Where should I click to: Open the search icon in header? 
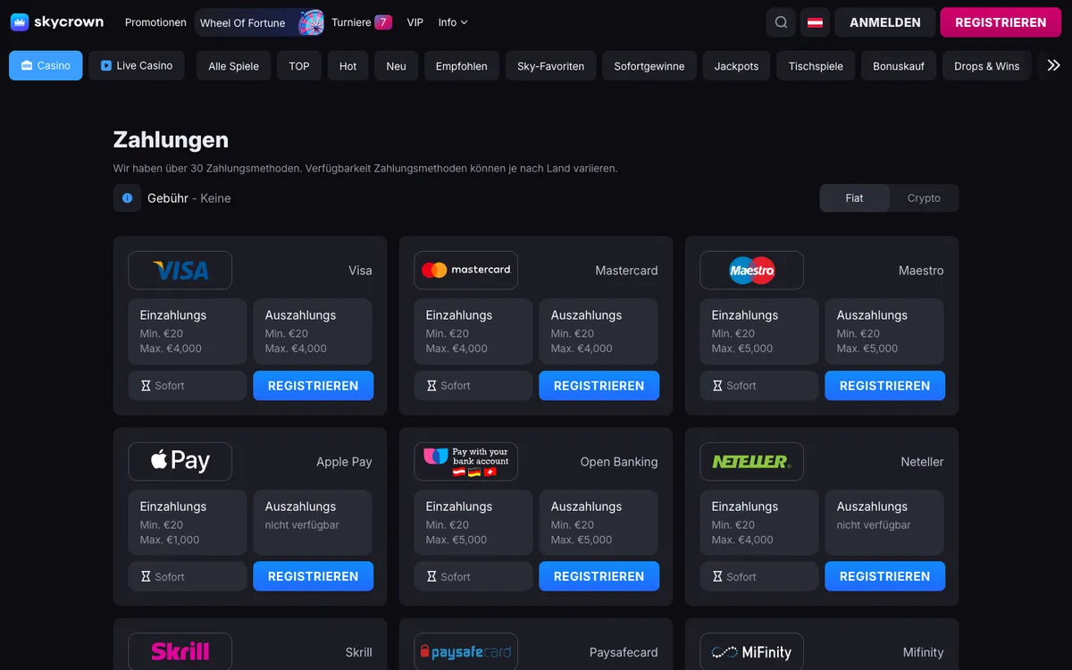pyautogui.click(x=782, y=22)
